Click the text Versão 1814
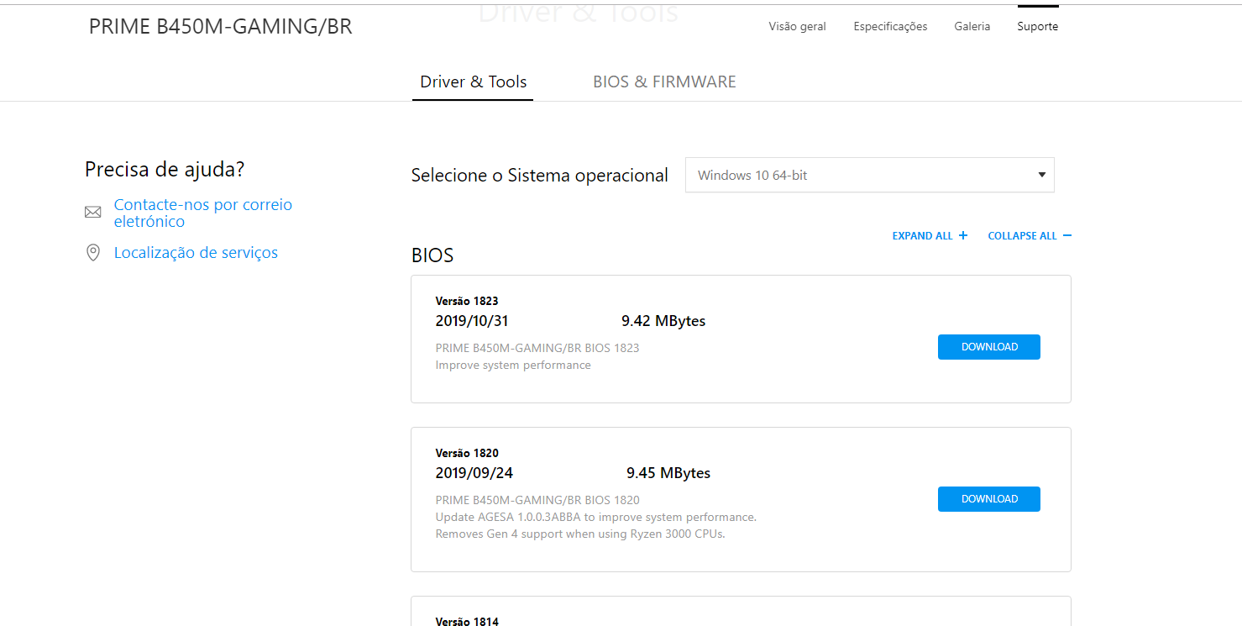This screenshot has height=626, width=1242. (467, 621)
